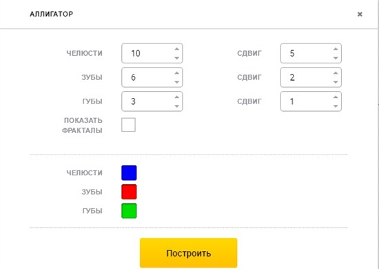Click the yellow Построить button

tap(189, 253)
